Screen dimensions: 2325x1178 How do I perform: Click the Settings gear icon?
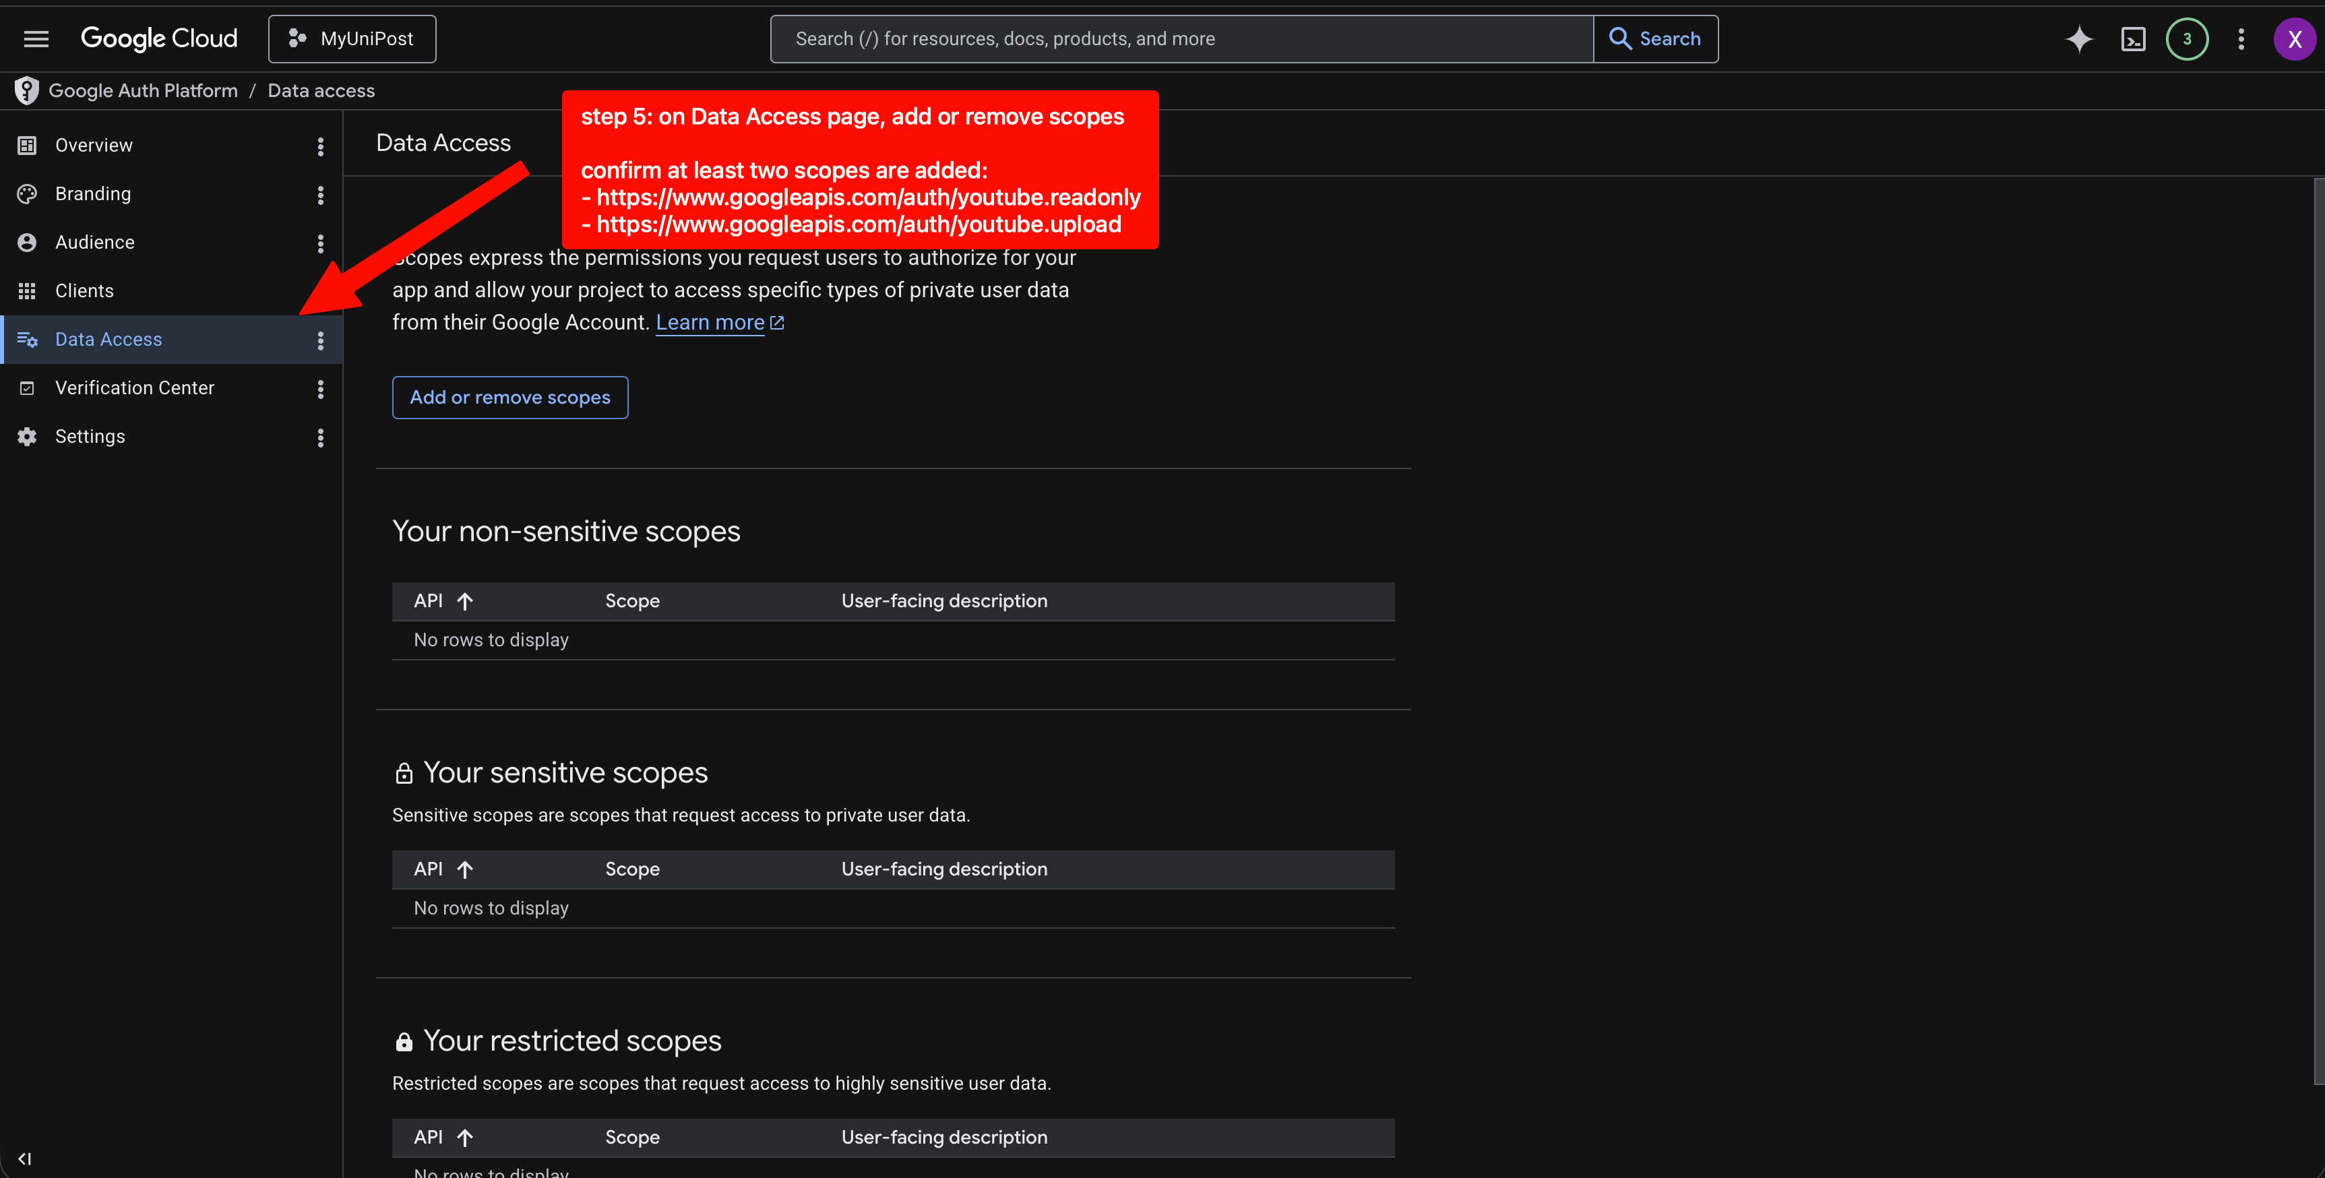click(27, 437)
